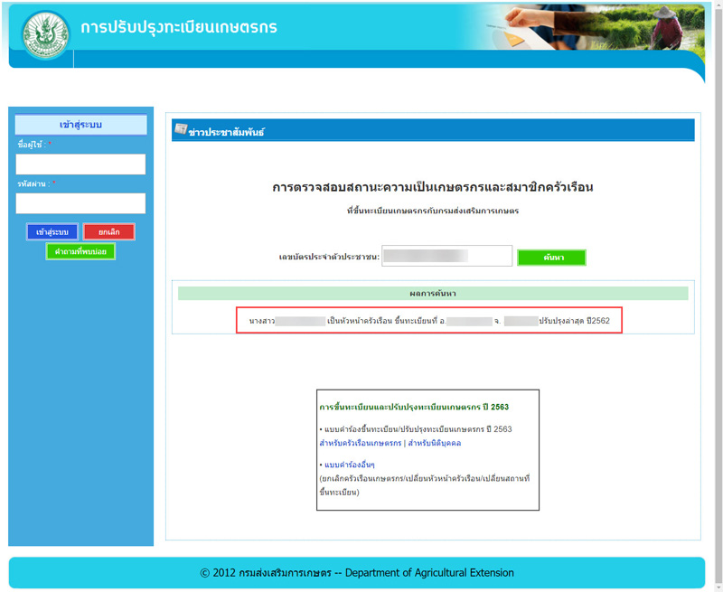Click the page title การปรับปรุงทะเบียนเกษตรกร
The image size is (723, 592).
pos(179,27)
